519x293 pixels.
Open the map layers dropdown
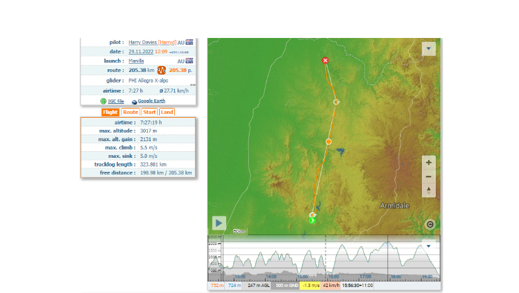429,49
